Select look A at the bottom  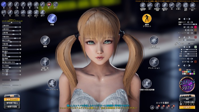[152, 107]
